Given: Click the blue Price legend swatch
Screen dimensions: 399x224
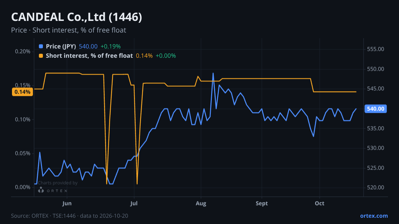Looking at the screenshot, I should click(41, 46).
